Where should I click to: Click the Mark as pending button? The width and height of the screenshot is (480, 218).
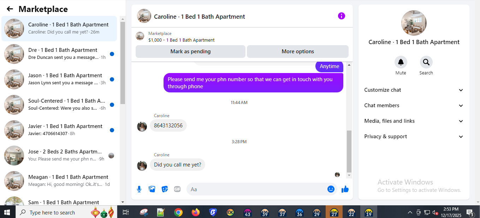tap(190, 52)
